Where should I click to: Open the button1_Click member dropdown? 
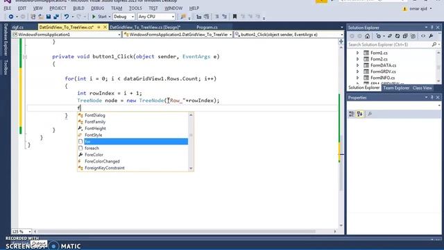(289, 35)
